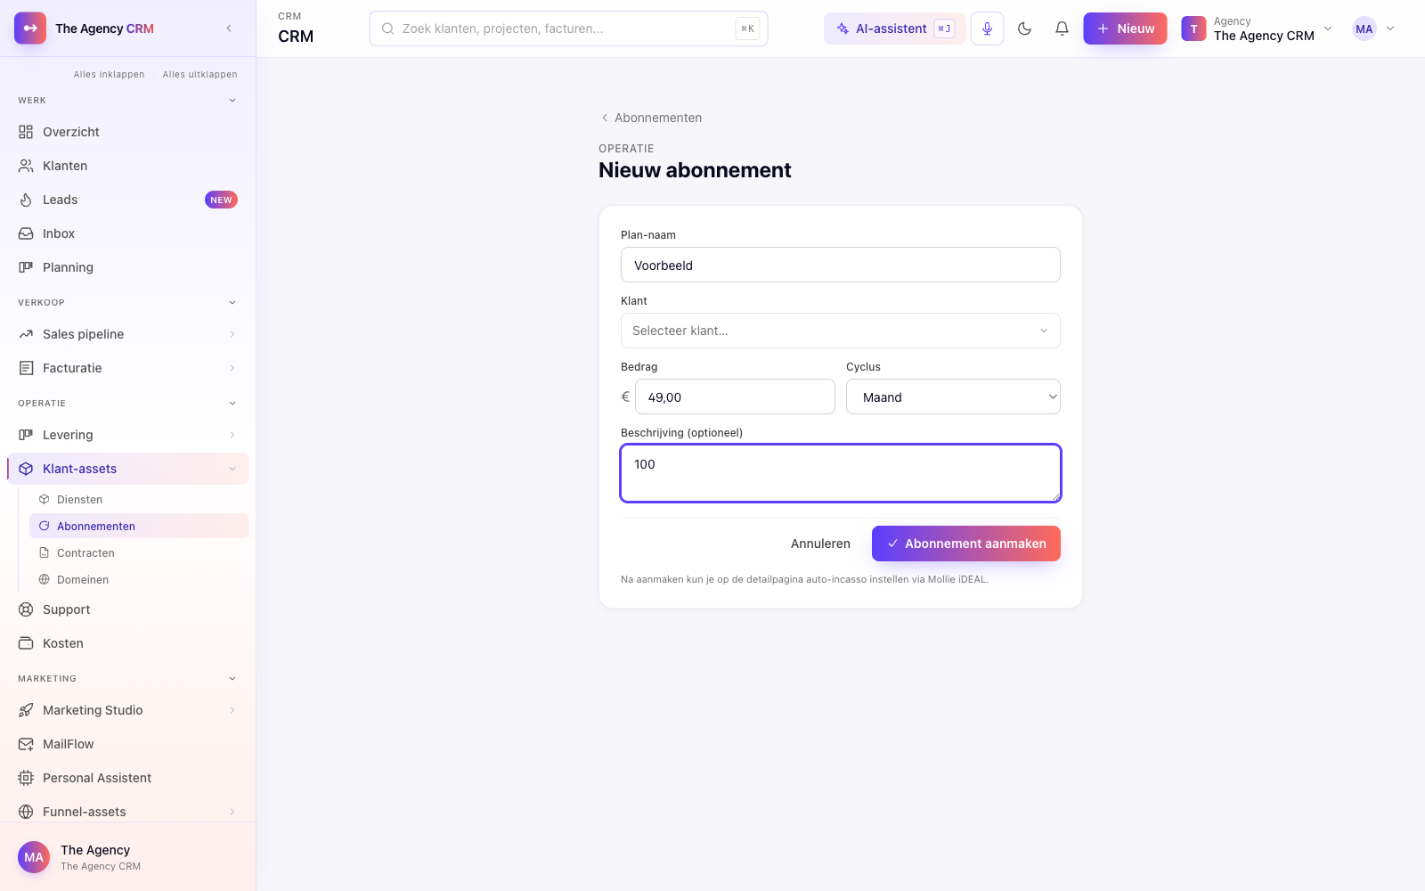Click the Leads flame icon

click(26, 200)
